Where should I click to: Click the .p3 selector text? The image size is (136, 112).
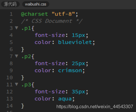26,85
